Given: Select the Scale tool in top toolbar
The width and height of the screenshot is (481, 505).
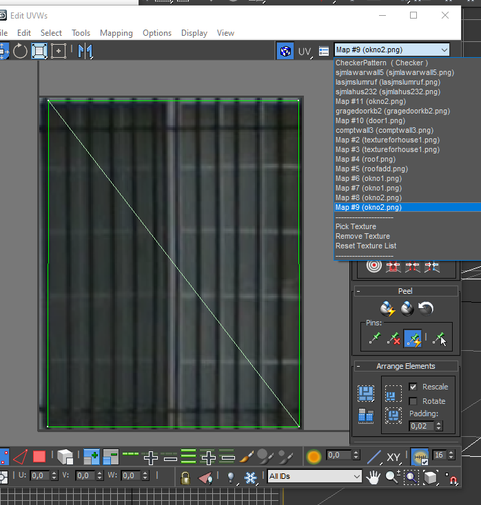Looking at the screenshot, I should click(39, 51).
